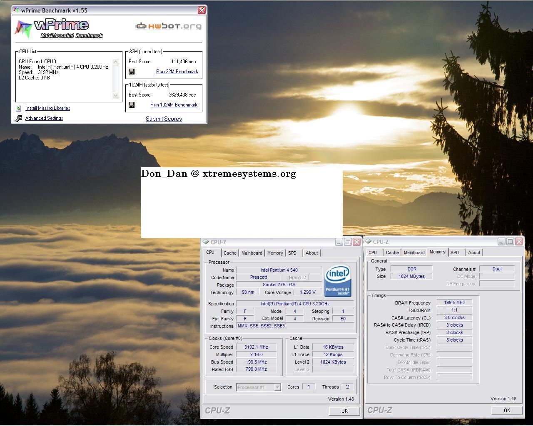Viewport: 533px width, 426px height.
Task: Click the Advanced Settings wrench icon
Action: click(x=19, y=118)
